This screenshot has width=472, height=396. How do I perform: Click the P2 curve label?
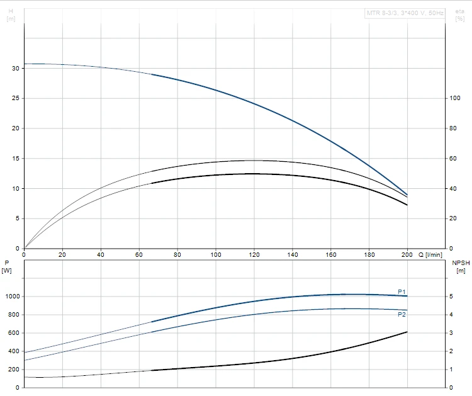coord(402,314)
